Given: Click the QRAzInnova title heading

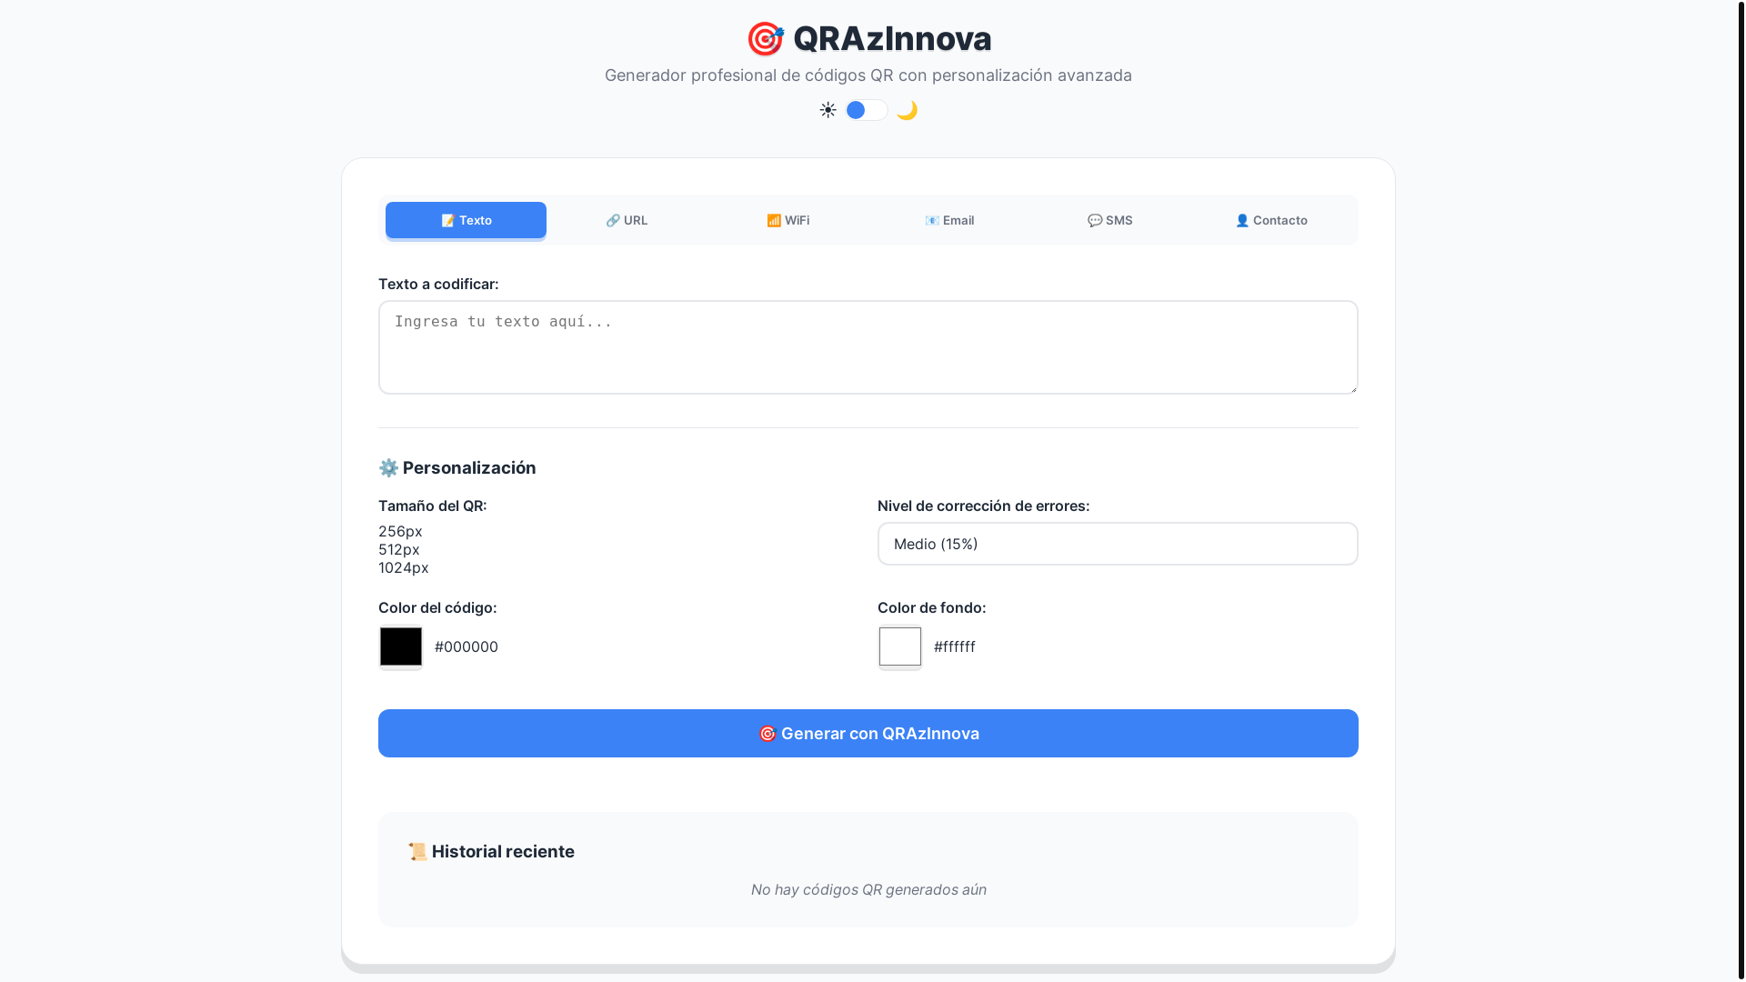Looking at the screenshot, I should pyautogui.click(x=892, y=38).
